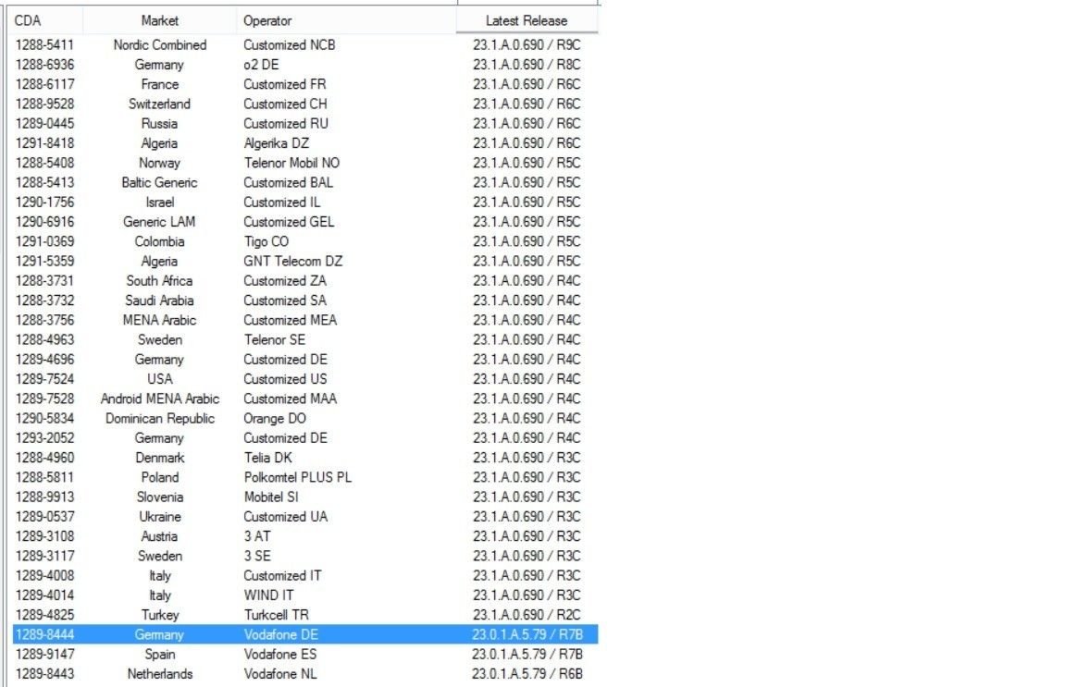Select the Saudi Arabia row
This screenshot has height=687, width=1066.
(305, 301)
